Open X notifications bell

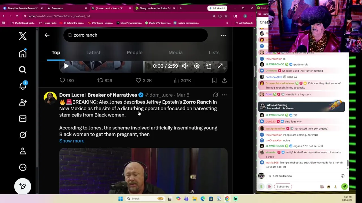point(23,86)
